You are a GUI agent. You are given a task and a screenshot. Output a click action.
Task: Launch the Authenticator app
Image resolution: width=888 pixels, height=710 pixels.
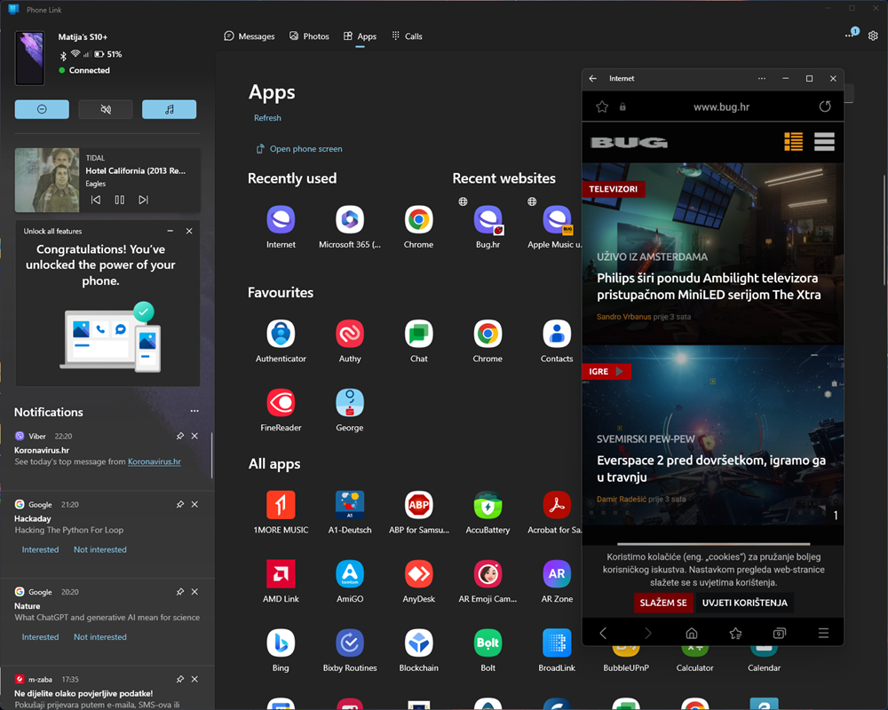(x=281, y=334)
